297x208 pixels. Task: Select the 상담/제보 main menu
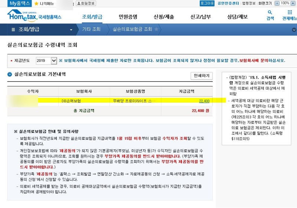[237, 17]
